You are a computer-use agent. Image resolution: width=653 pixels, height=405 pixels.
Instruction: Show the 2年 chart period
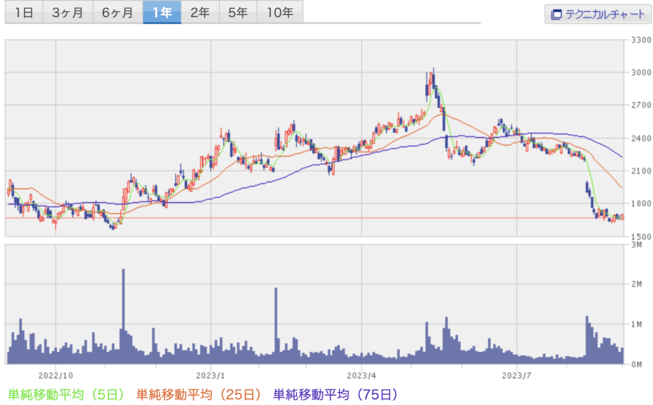pyautogui.click(x=200, y=13)
